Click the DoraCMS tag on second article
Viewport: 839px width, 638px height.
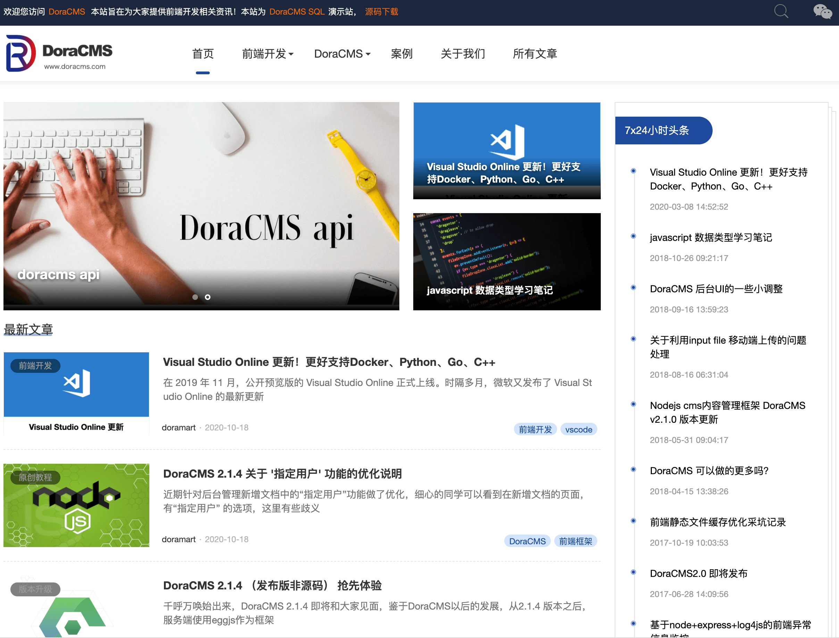(528, 541)
